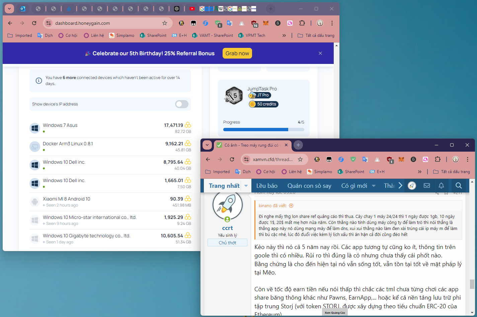This screenshot has width=477, height=317.
Task: Click the Xem Quảng Cáo button
Action: (x=335, y=313)
